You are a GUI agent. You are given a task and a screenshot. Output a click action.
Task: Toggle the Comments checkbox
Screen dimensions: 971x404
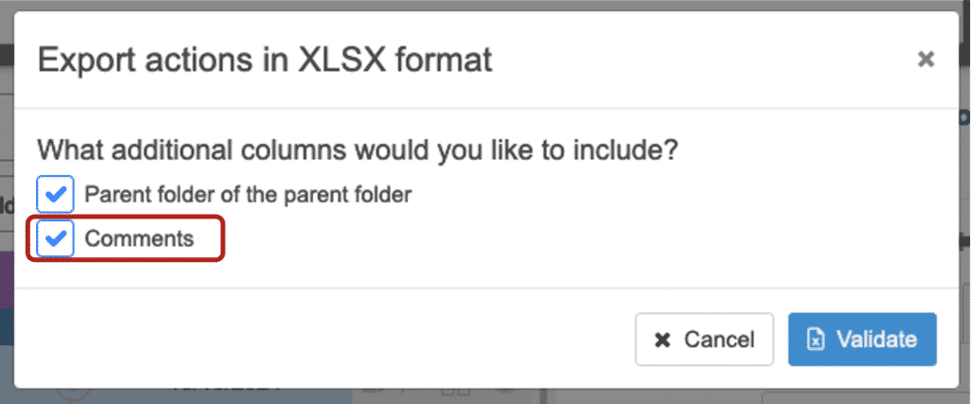pyautogui.click(x=55, y=238)
